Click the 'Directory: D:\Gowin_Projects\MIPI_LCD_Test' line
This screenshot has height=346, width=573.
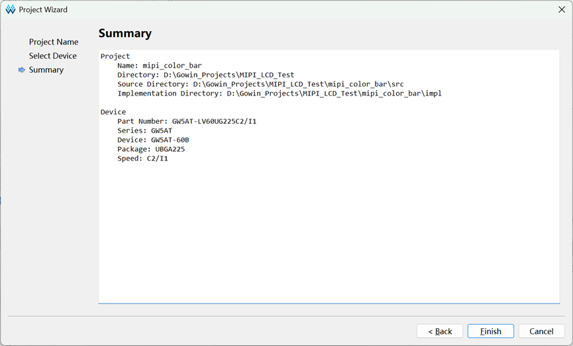[x=206, y=75]
